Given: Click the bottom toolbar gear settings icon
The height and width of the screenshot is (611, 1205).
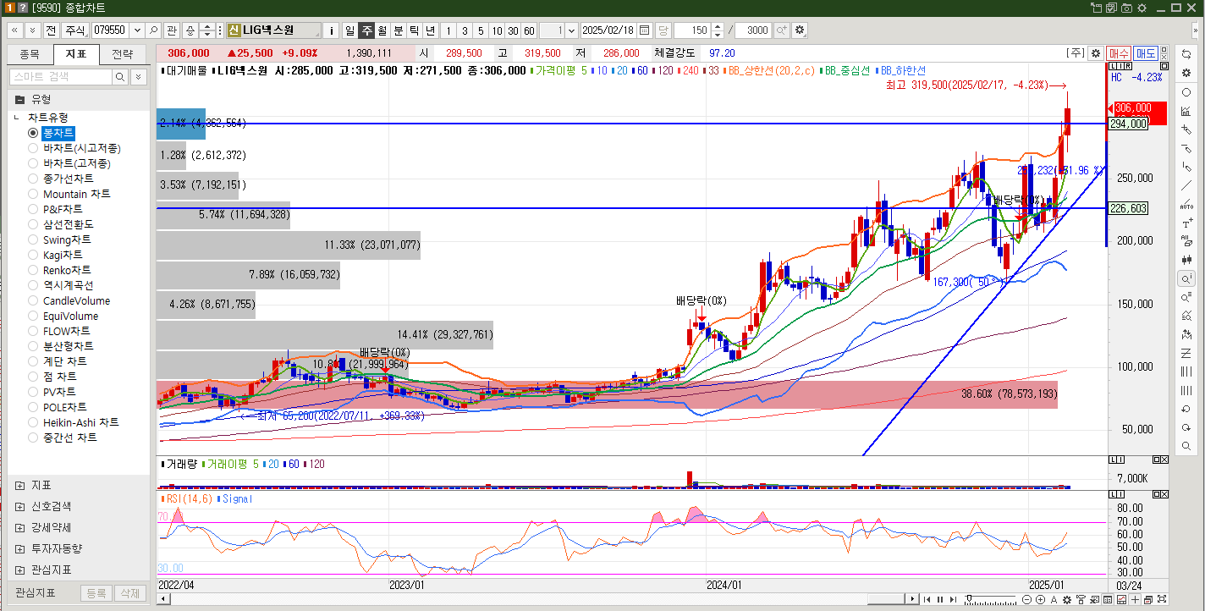Looking at the screenshot, I should [1067, 599].
